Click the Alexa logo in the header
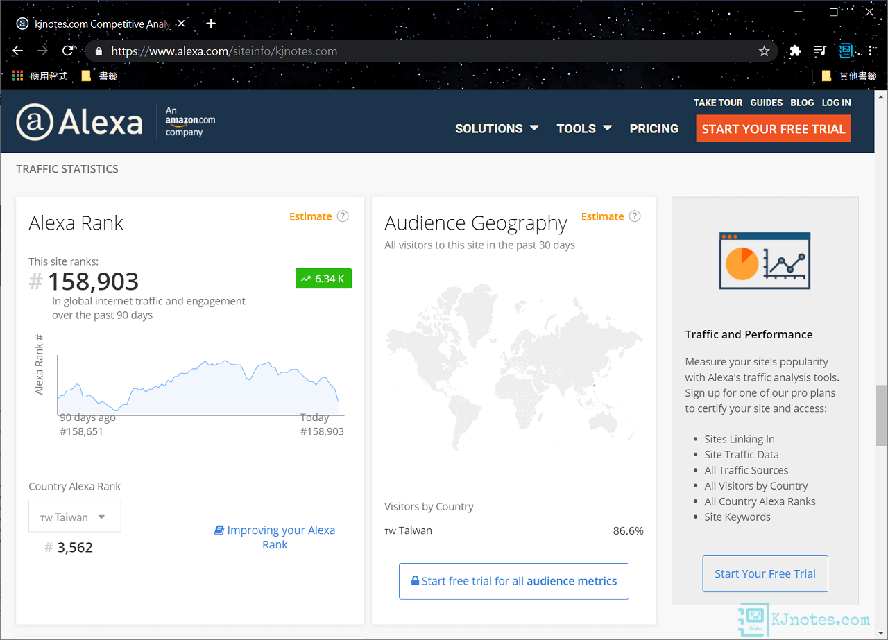This screenshot has width=888, height=640. click(x=79, y=122)
